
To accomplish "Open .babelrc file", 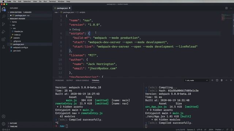I will pos(16,38).
